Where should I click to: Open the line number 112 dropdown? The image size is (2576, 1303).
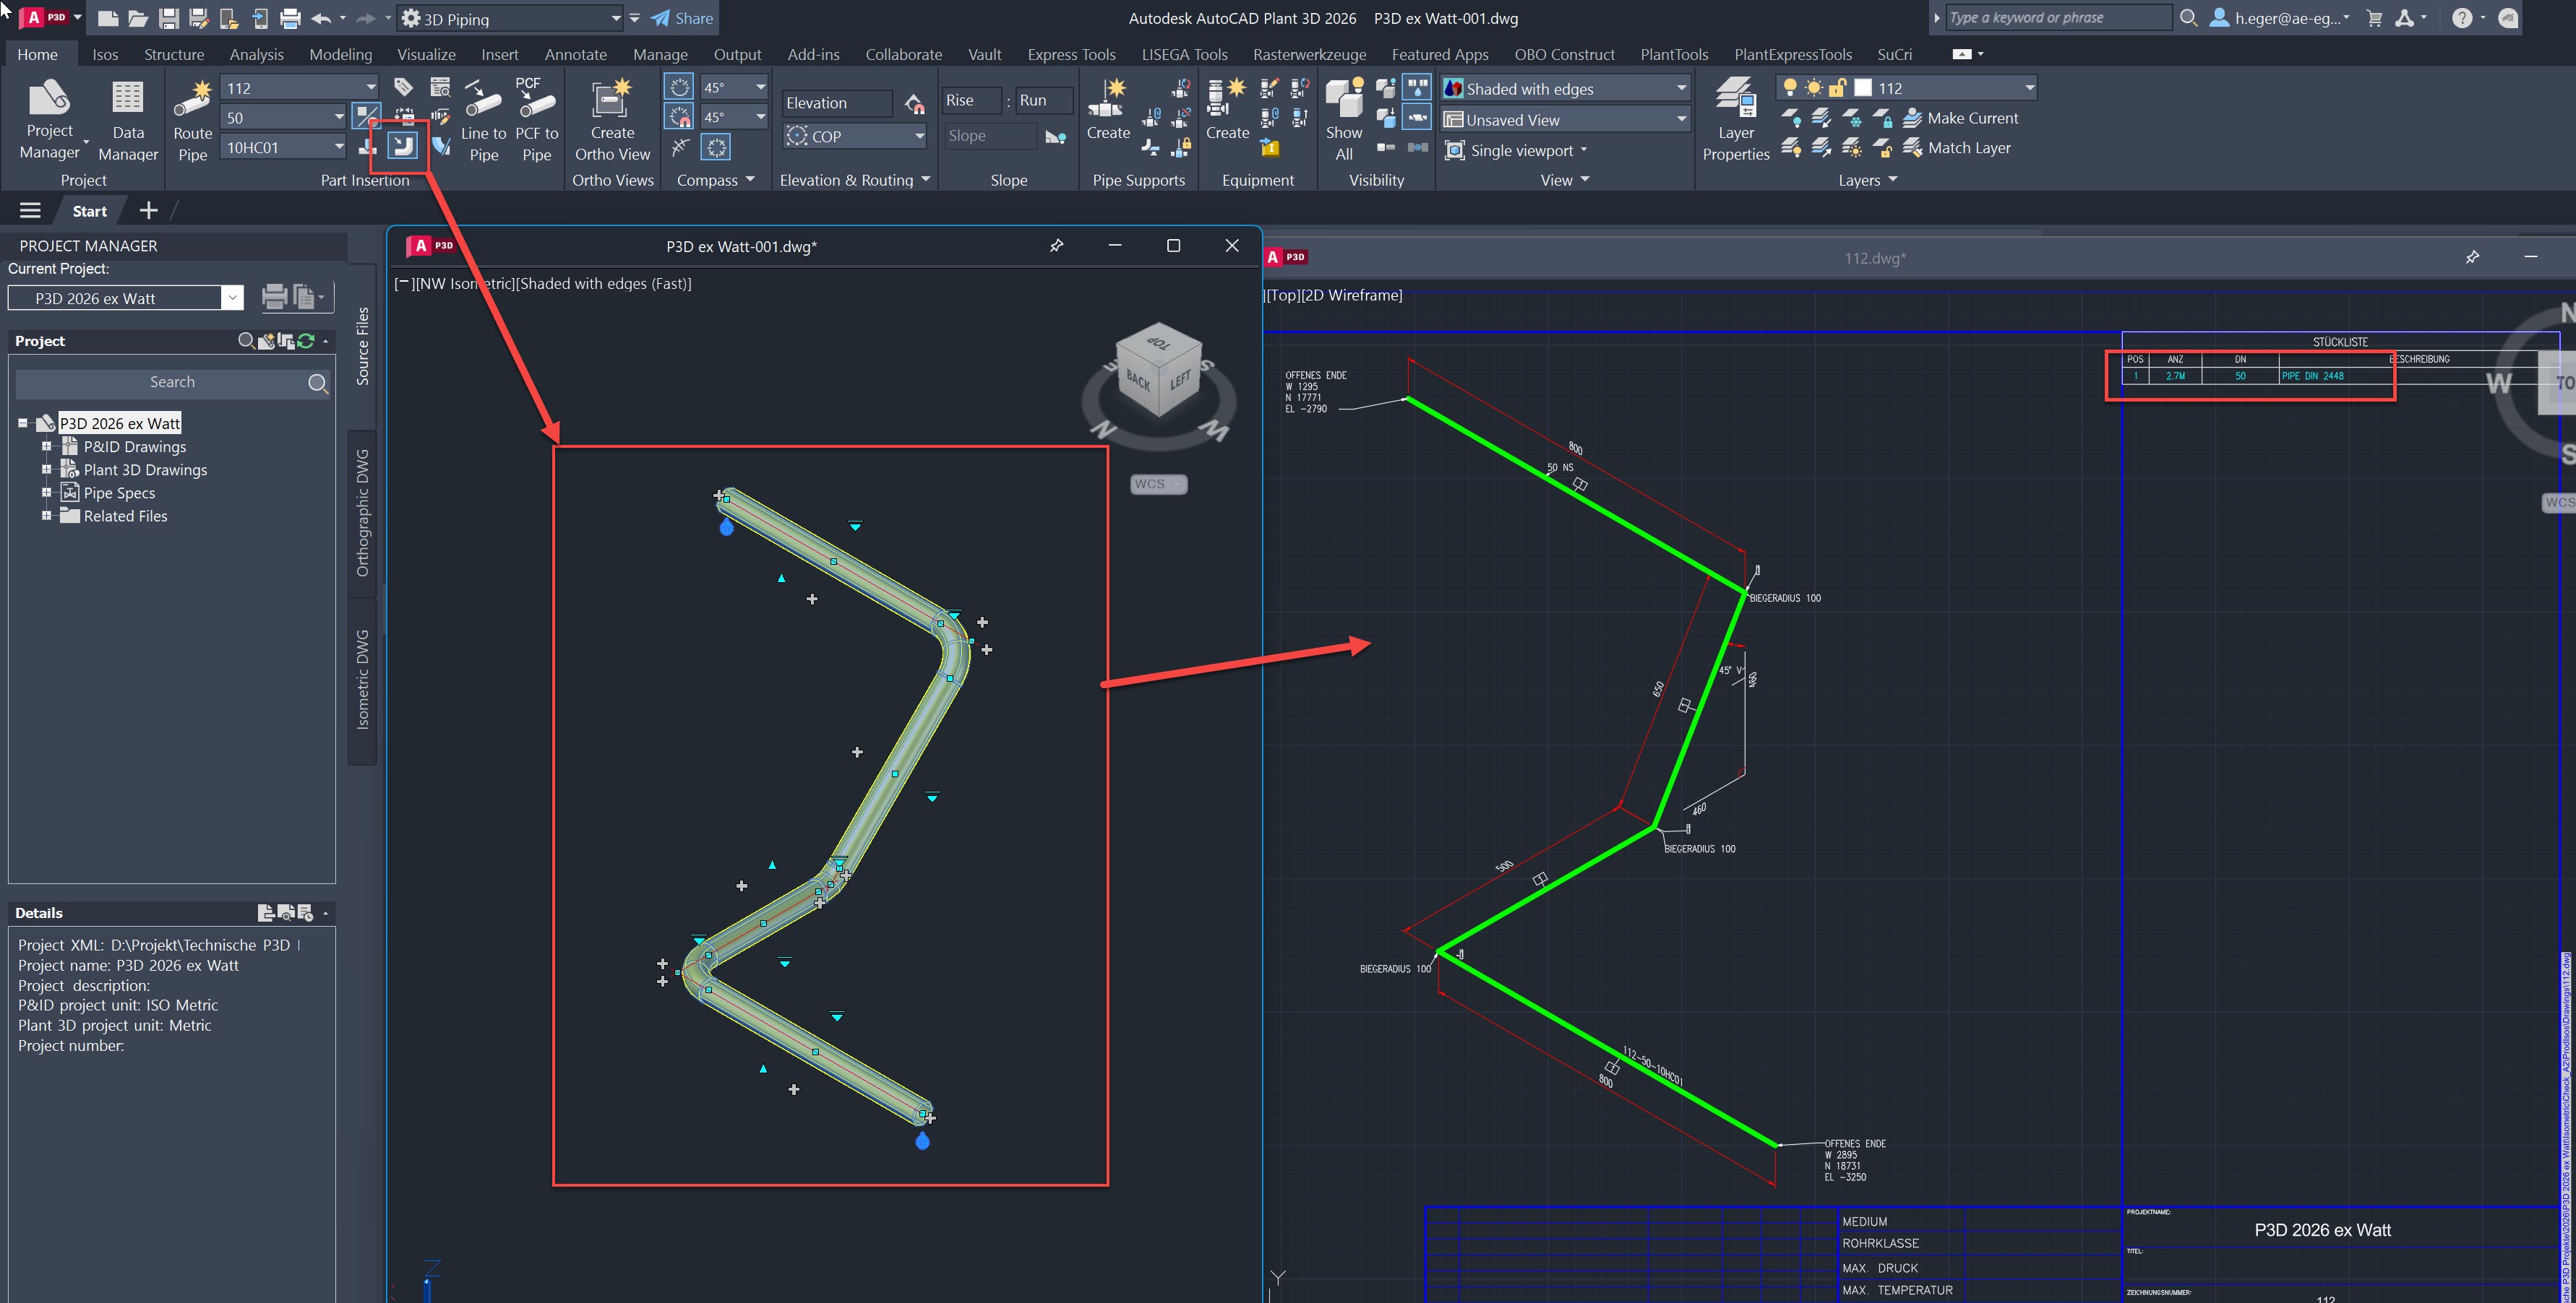(370, 88)
